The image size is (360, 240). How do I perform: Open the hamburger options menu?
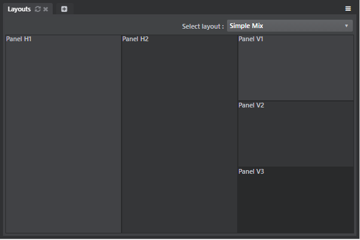click(x=348, y=9)
